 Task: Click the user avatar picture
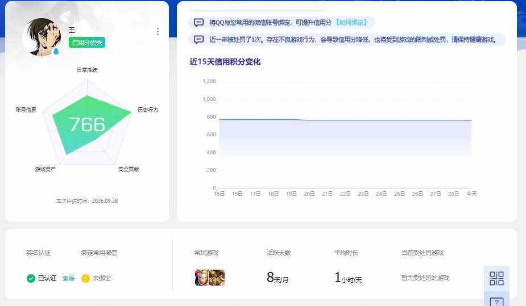pyautogui.click(x=42, y=37)
